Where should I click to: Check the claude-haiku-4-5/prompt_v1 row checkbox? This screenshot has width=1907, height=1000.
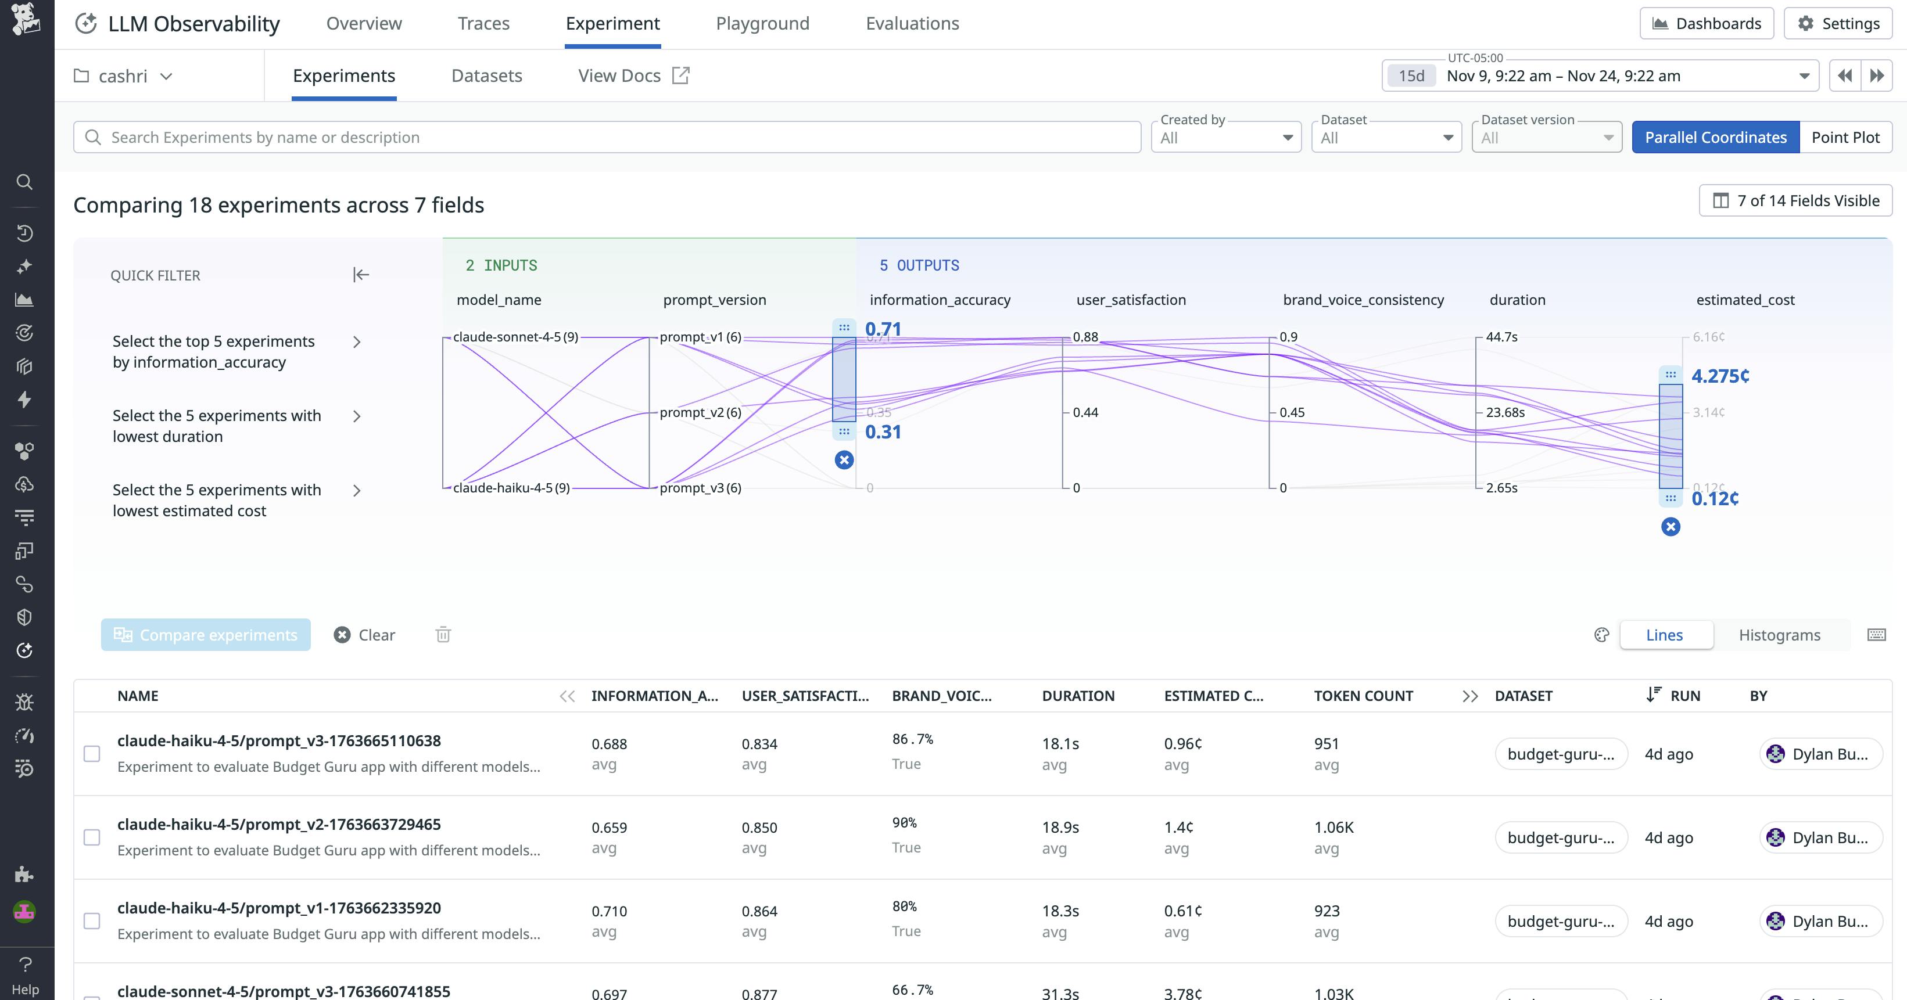(x=92, y=921)
